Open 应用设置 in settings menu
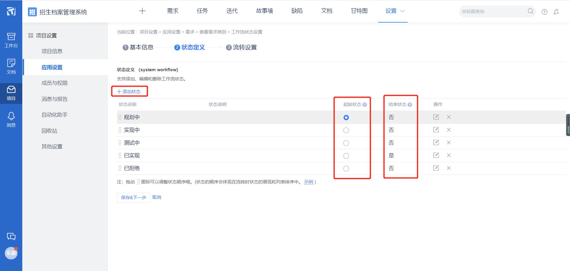Image resolution: width=570 pixels, height=271 pixels. tap(52, 67)
